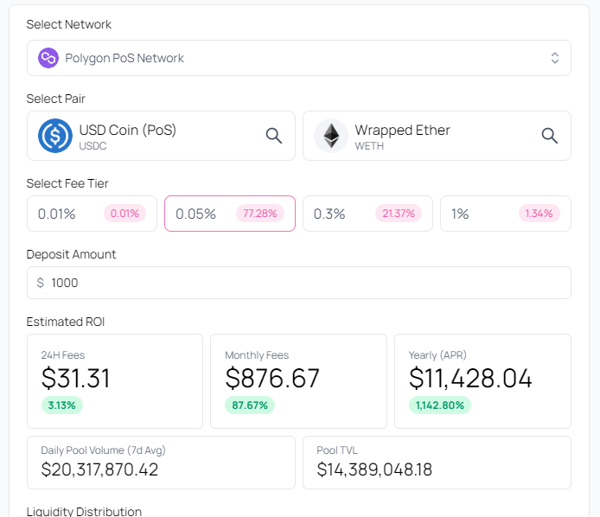Click the green 3.13% badge under 24H Fees
The image size is (600, 517).
pos(61,405)
